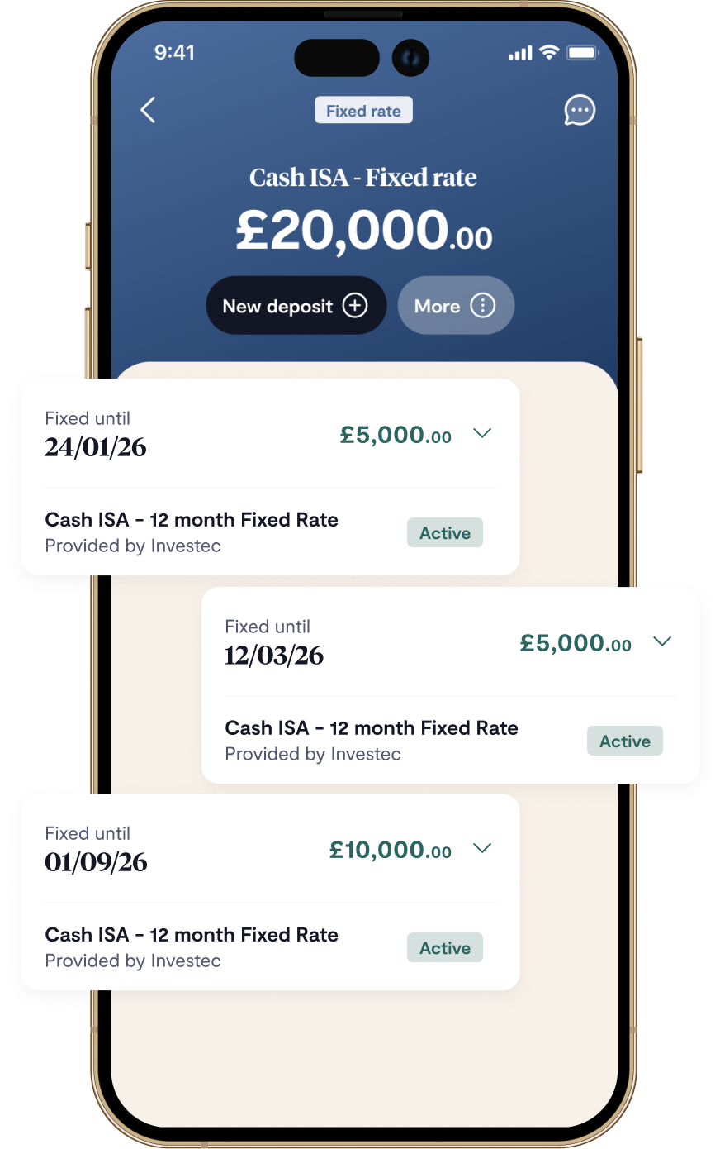Expand the 01/09/26 fixed deposit chevron
Viewport: 720px width, 1149px height.
[482, 848]
